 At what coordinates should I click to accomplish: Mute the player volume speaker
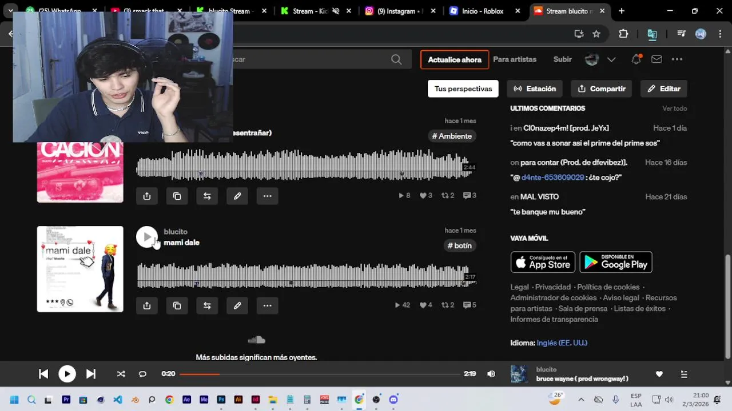pos(491,374)
